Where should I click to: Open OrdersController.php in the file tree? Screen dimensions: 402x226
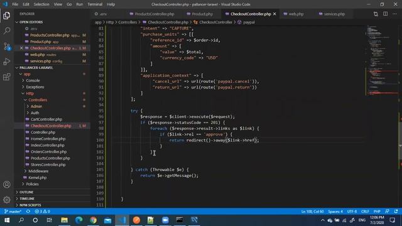click(48, 152)
